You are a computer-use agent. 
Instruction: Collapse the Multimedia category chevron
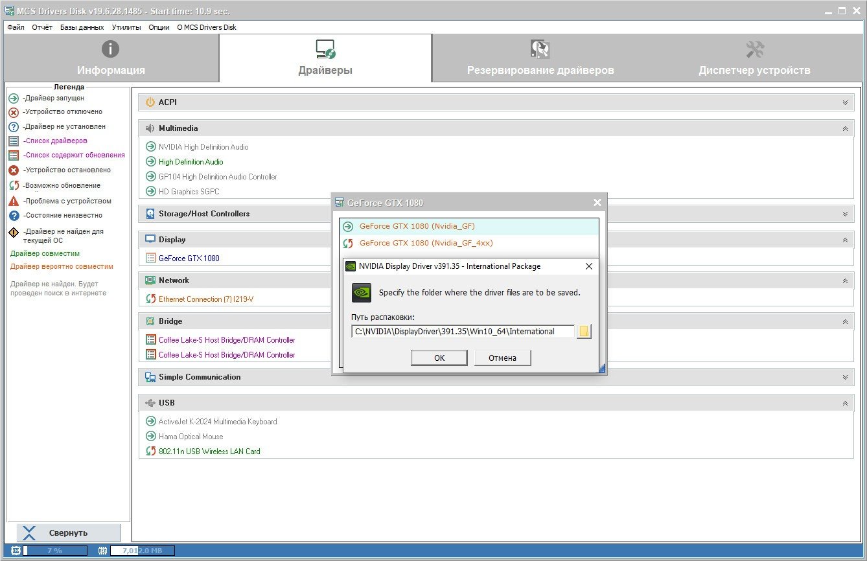[x=845, y=128]
